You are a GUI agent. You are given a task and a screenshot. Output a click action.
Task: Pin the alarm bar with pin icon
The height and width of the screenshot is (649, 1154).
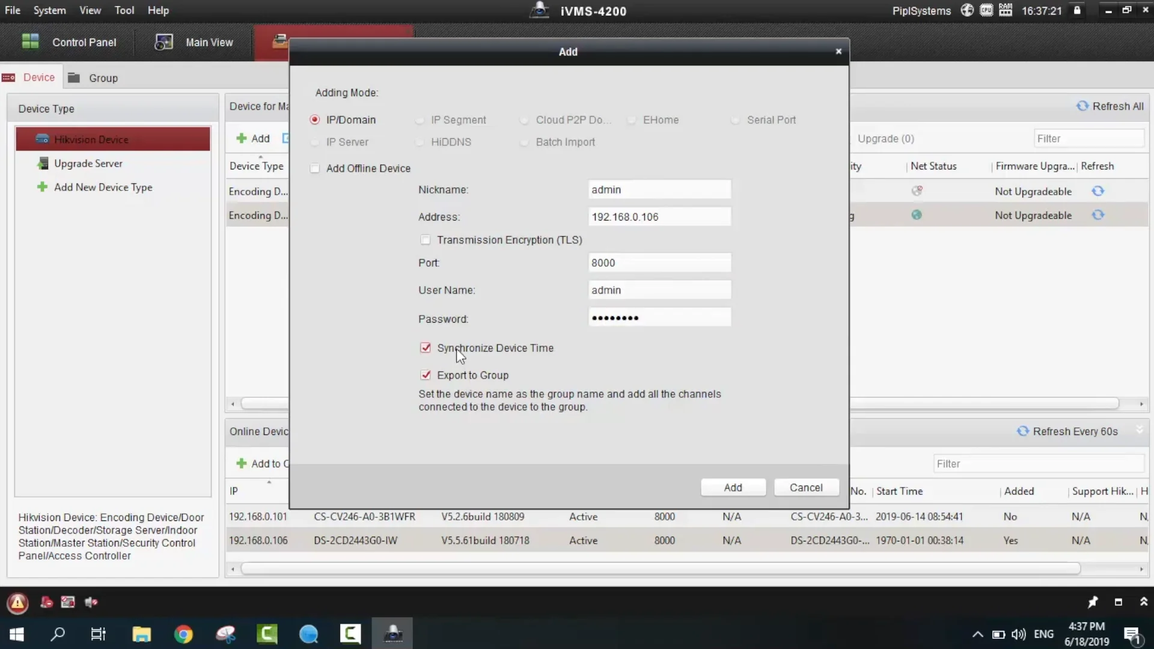pos(1093,602)
